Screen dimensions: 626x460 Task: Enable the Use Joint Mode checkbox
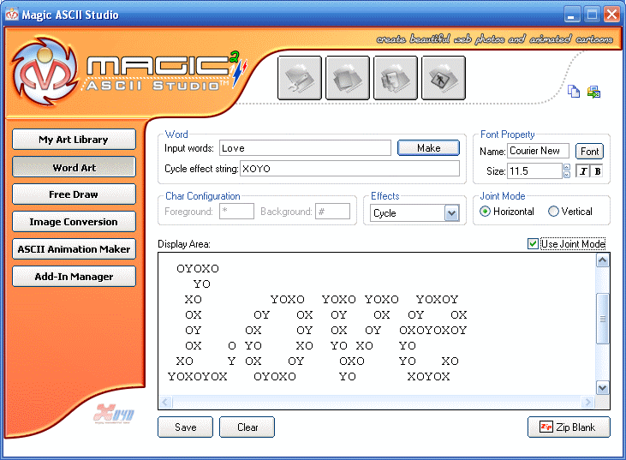533,243
